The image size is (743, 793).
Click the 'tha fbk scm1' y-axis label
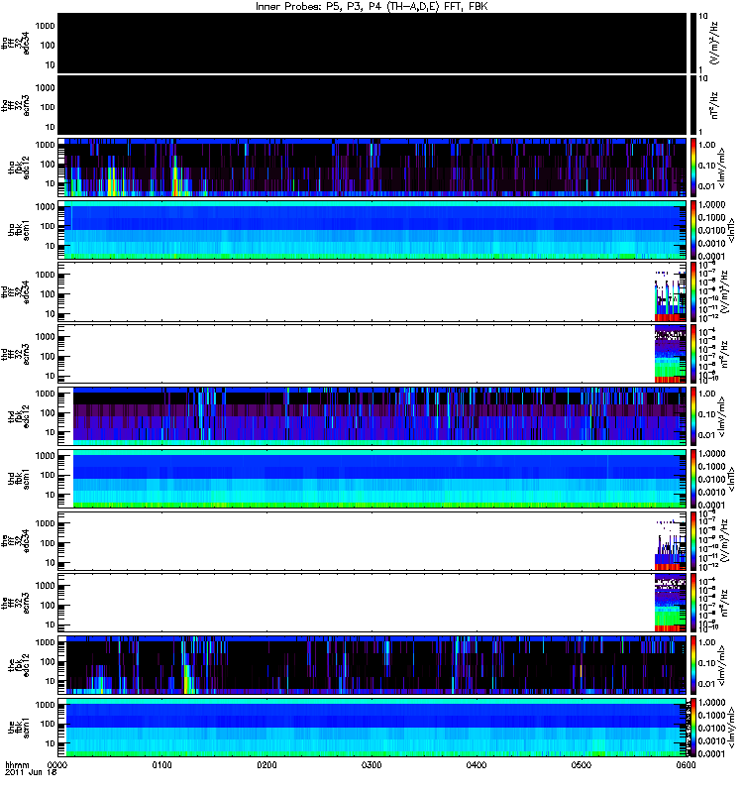[x=19, y=230]
